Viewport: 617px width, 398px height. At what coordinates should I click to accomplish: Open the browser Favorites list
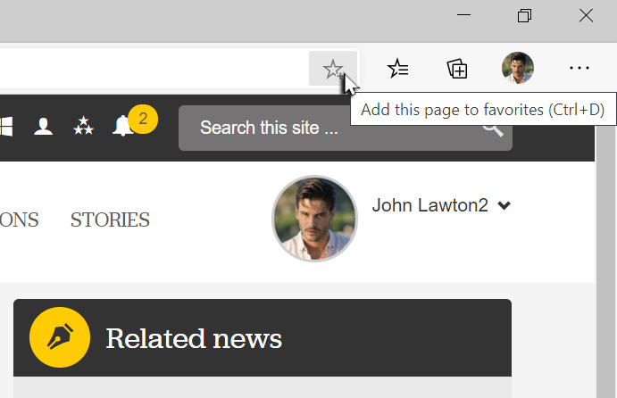click(x=398, y=69)
